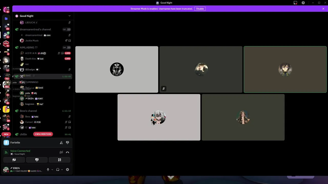Dismiss Streamer Mode banner
328x184 pixels.
[323, 9]
